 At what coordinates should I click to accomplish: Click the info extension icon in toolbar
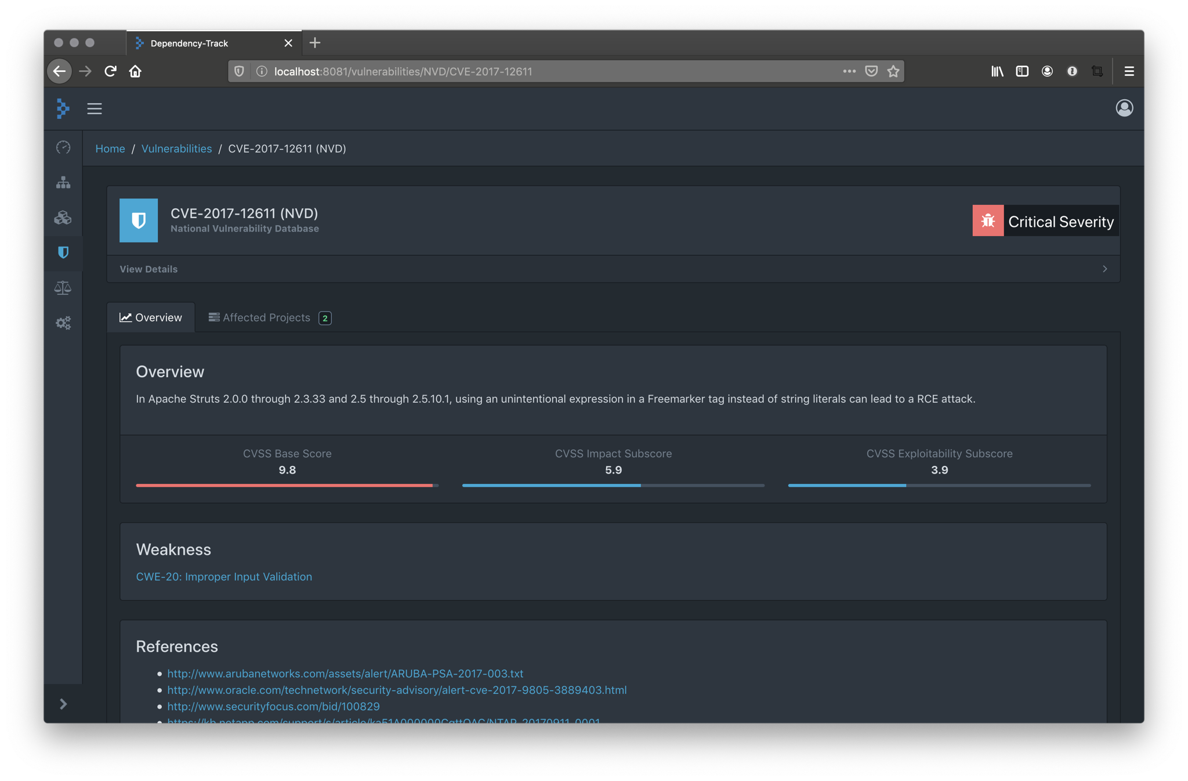(1072, 71)
